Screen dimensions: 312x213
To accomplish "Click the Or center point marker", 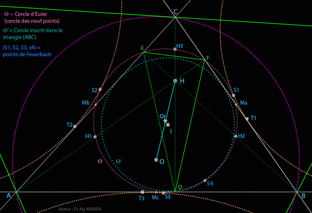I will pyautogui.click(x=165, y=121).
